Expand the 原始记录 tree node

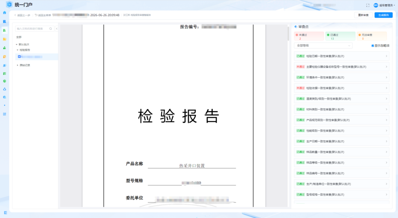[18, 65]
